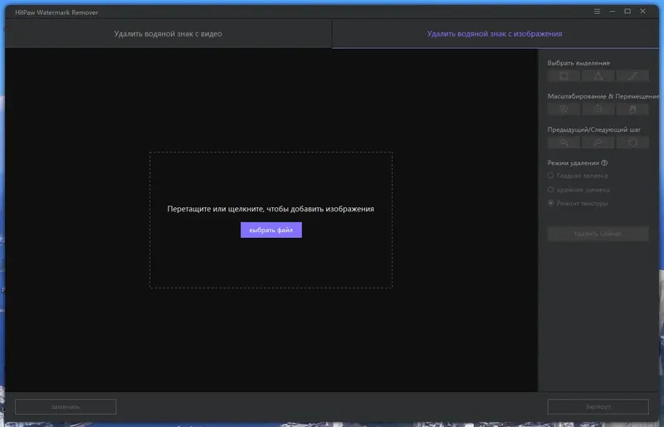Select the hand move tool
This screenshot has width=664, height=427.
632,109
